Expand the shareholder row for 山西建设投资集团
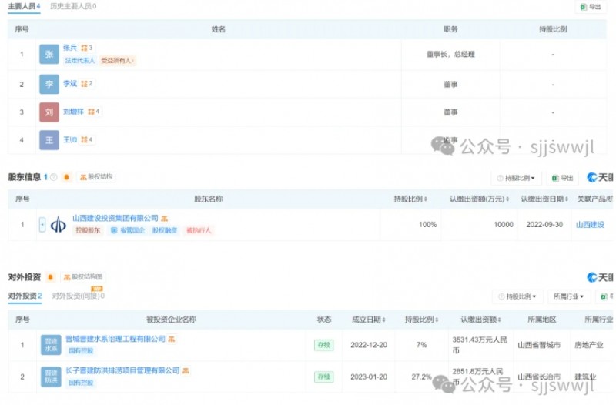The width and height of the screenshot is (616, 405). 42,225
